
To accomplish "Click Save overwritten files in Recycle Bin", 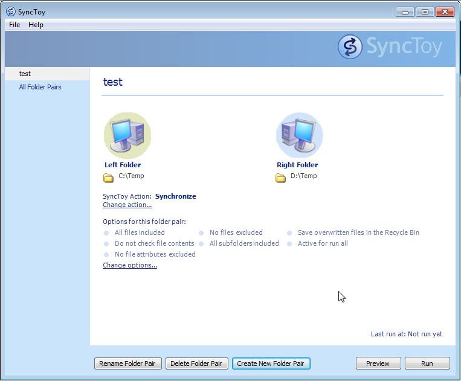I will pyautogui.click(x=358, y=232).
